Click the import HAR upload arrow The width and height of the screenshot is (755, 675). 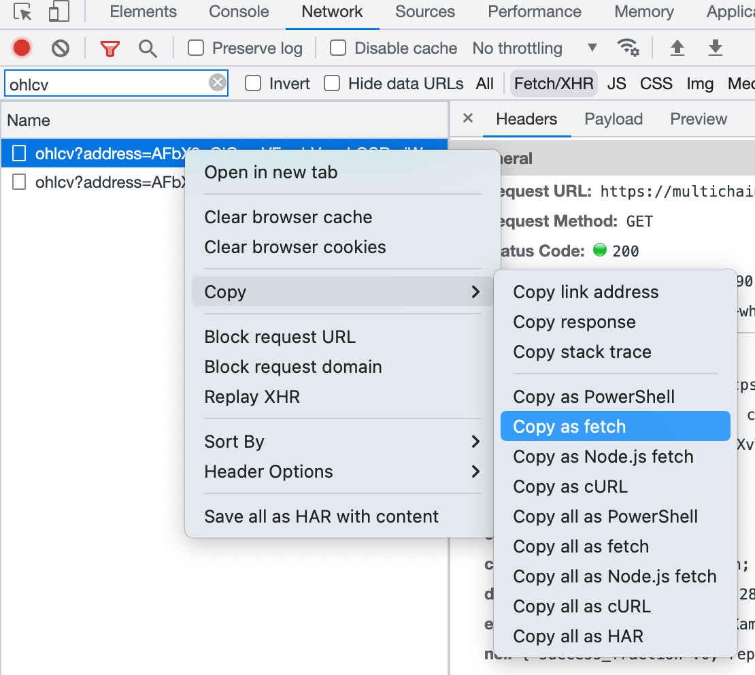click(677, 48)
